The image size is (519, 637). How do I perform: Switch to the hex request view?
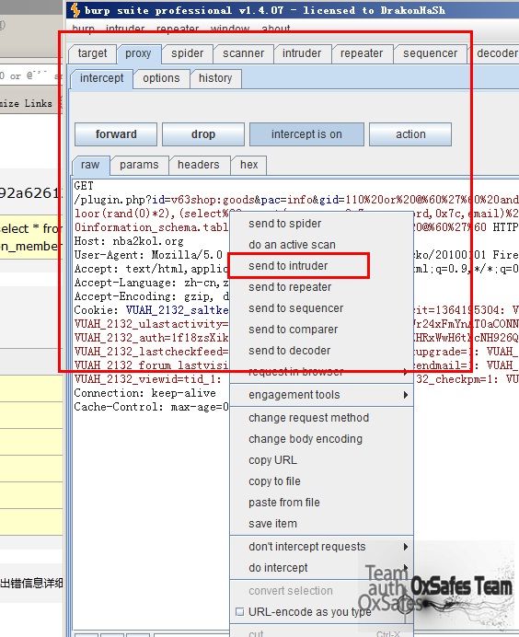[x=248, y=165]
